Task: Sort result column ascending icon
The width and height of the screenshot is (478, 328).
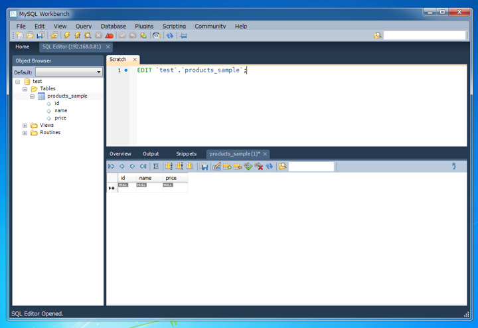Action: 169,166
